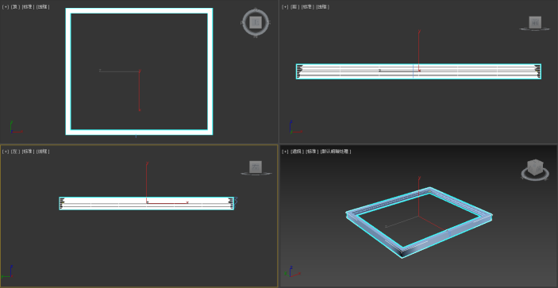Open the 默认明暗处理 shading menu in the Perspective viewport
Screen dimensions: 558x288
336,152
